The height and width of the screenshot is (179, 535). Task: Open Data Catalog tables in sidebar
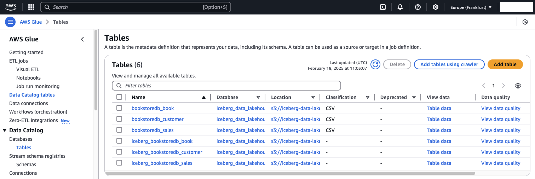pos(32,95)
